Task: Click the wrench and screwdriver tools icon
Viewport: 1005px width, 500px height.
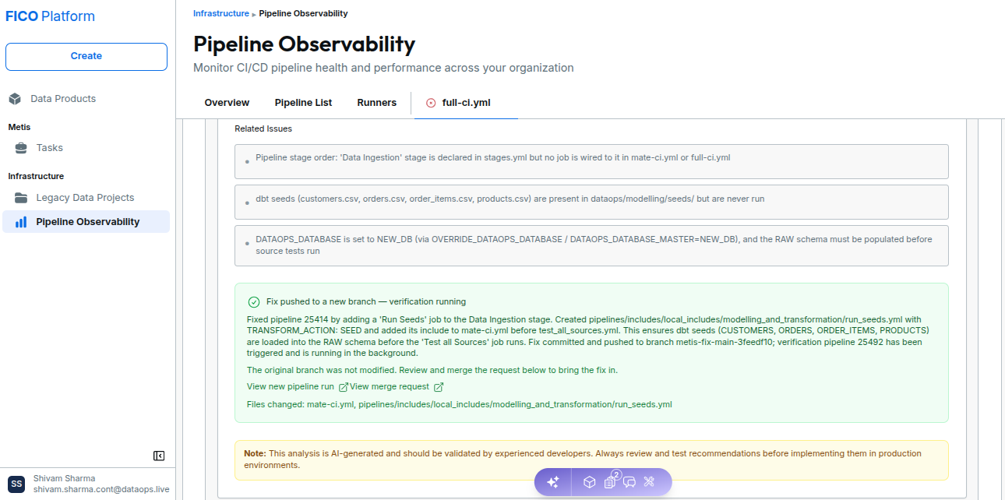Action: click(x=649, y=482)
